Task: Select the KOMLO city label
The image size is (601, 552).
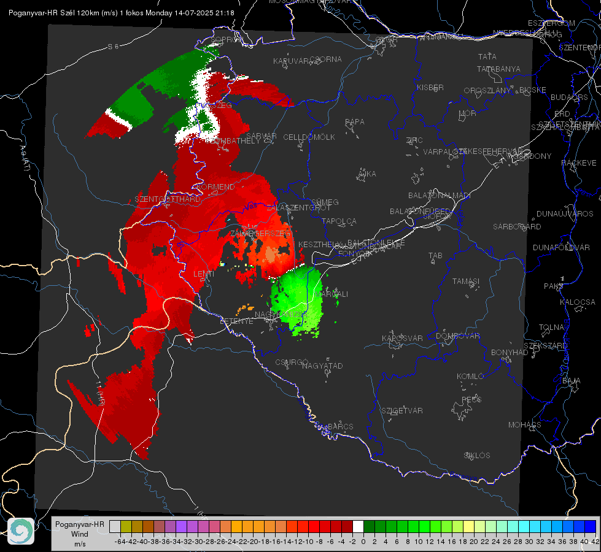Action: 470,376
